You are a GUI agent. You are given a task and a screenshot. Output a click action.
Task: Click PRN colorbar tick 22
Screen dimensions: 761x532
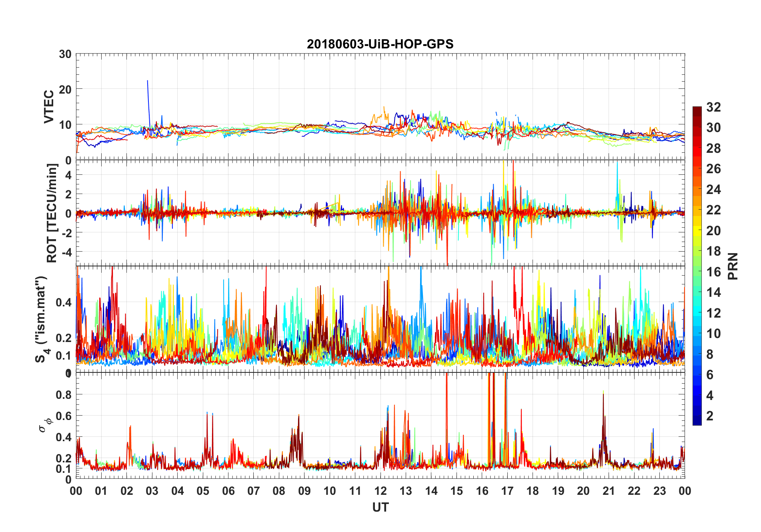[x=713, y=210]
